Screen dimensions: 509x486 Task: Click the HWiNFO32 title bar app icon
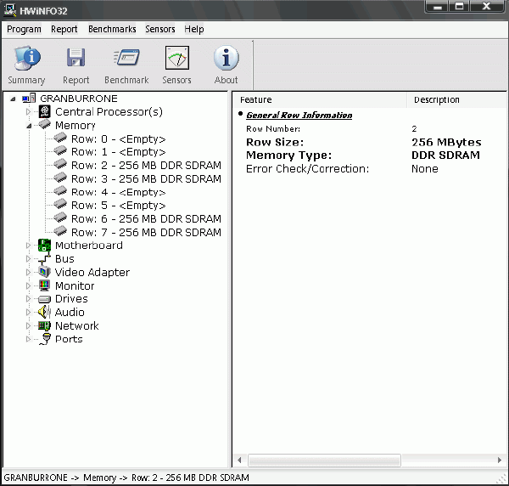[10, 10]
